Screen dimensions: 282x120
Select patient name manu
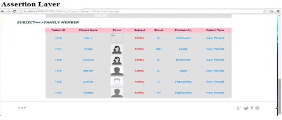88,38
